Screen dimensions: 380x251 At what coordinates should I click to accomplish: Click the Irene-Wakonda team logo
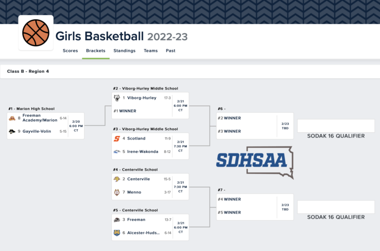coord(117,152)
